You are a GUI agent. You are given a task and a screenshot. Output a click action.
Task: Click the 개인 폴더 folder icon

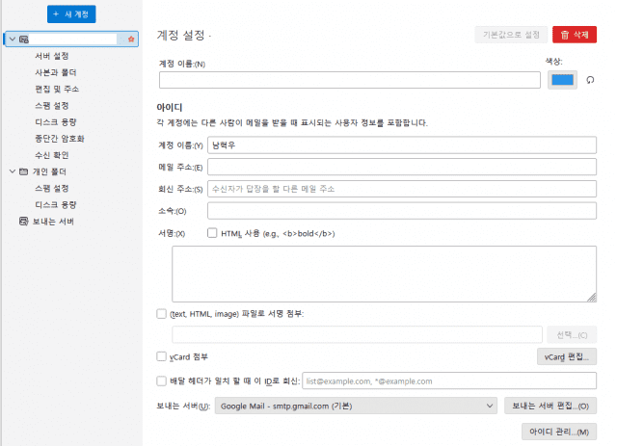coord(24,171)
